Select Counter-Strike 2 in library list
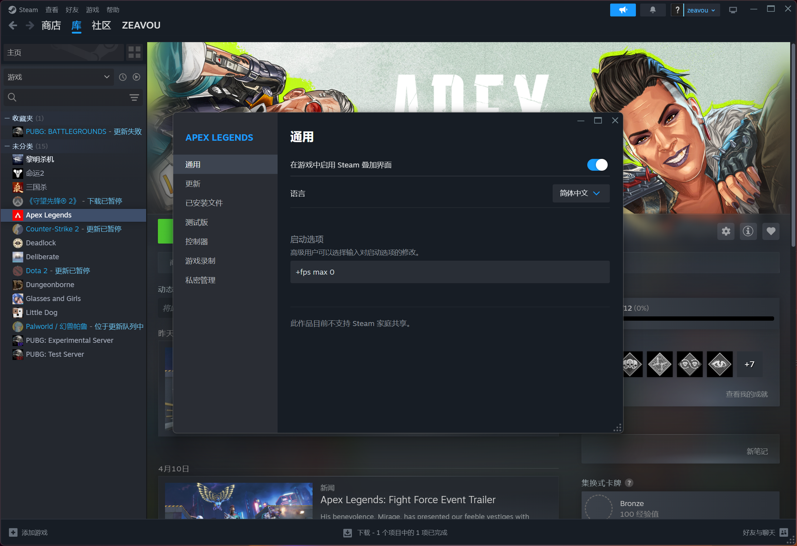Image resolution: width=797 pixels, height=546 pixels. pyautogui.click(x=74, y=229)
